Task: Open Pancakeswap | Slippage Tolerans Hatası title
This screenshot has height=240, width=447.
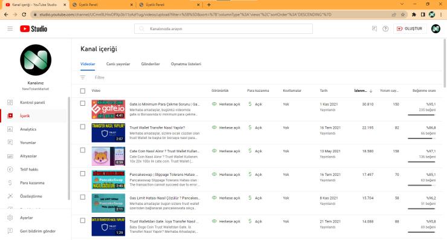Action: click(164, 175)
